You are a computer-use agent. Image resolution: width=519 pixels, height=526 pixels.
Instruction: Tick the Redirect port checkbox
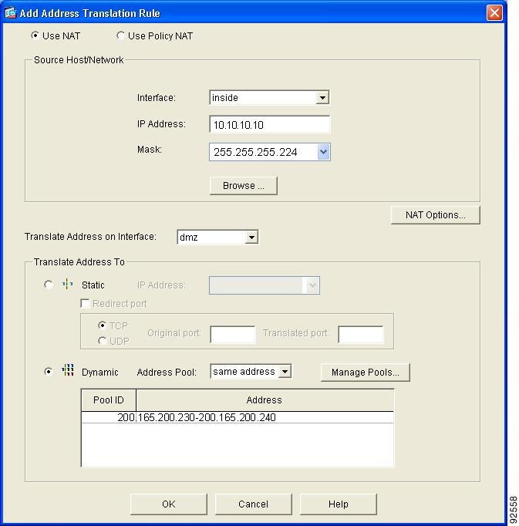(85, 303)
